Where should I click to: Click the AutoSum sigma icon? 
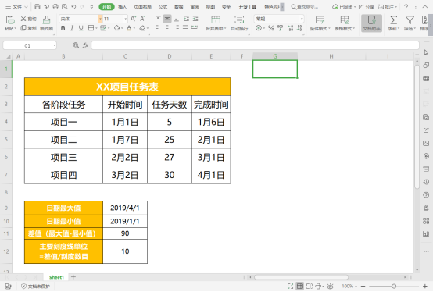393,20
